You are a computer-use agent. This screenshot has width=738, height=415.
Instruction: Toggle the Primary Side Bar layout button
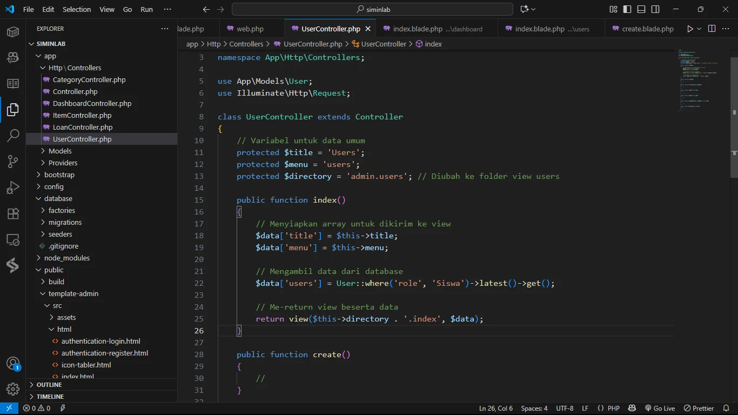click(627, 9)
